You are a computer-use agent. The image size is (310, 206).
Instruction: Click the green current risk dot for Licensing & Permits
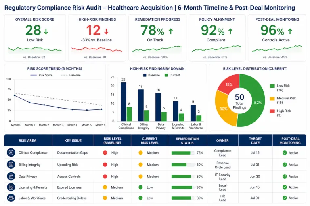click(x=140, y=187)
